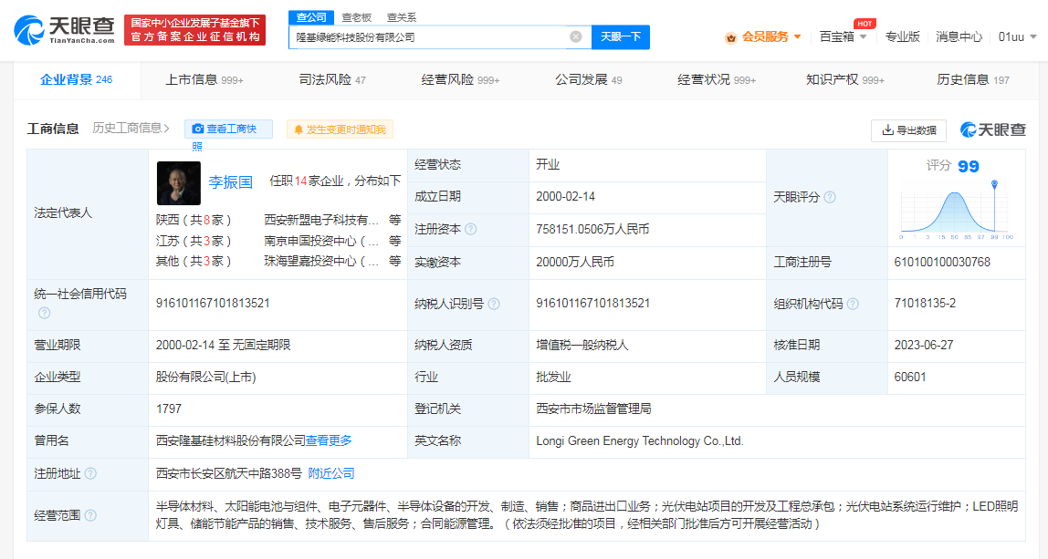Click the 工商注册号 value 610100100030768
1048x559 pixels.
(x=942, y=263)
